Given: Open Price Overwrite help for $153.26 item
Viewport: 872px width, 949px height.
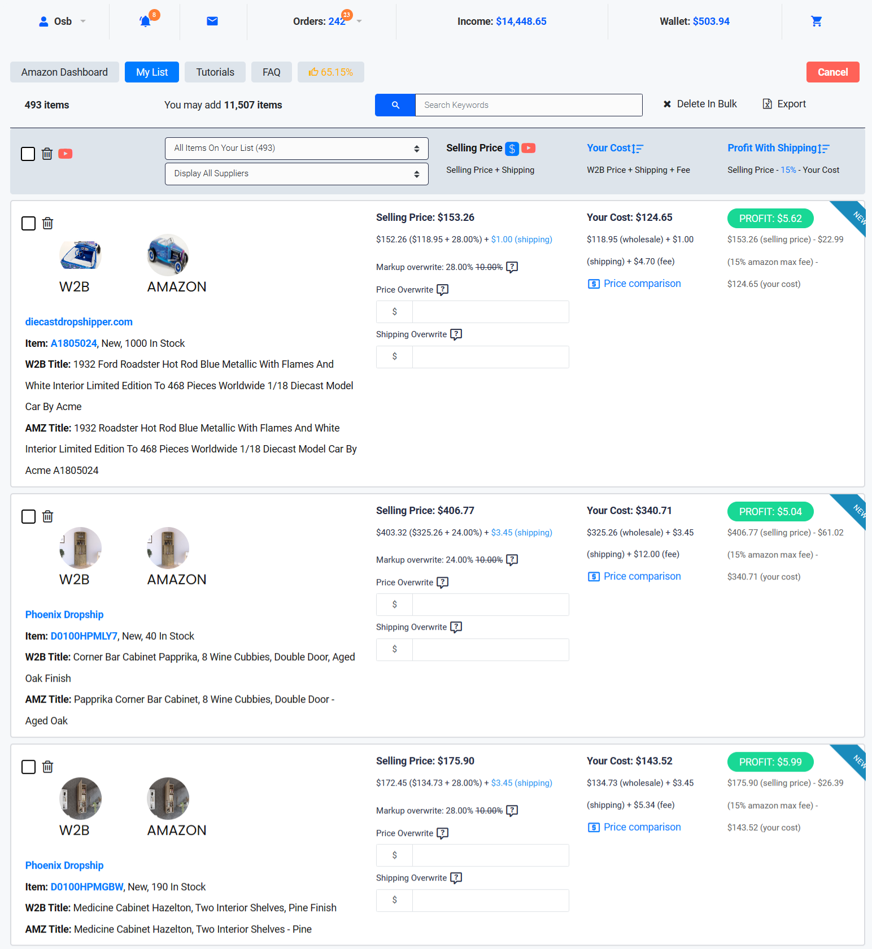Looking at the screenshot, I should click(x=443, y=290).
